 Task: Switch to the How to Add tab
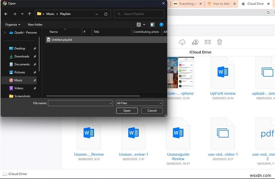click(x=221, y=4)
